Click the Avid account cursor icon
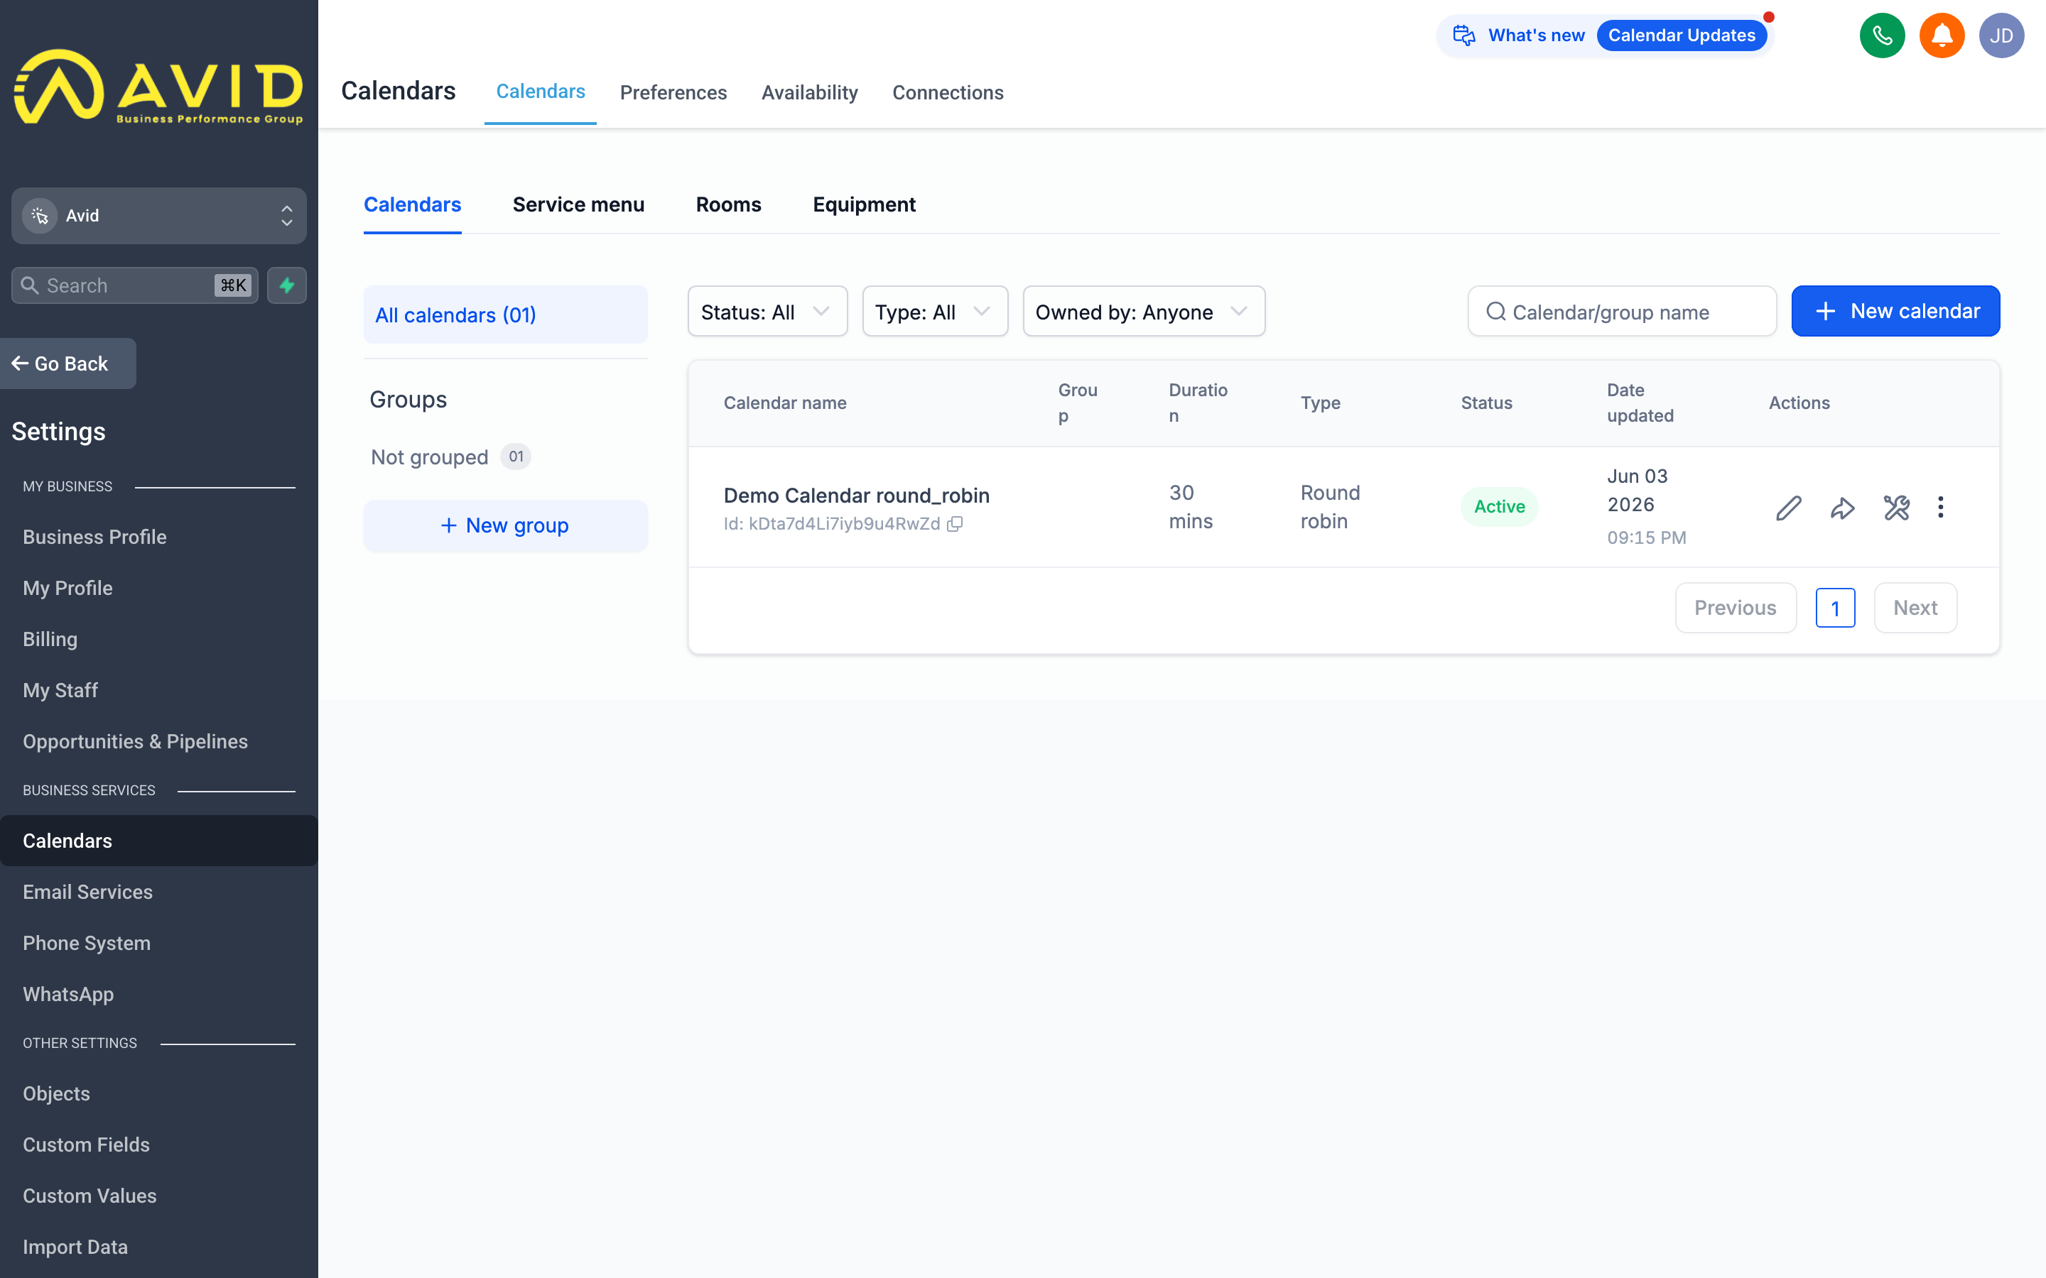This screenshot has width=2046, height=1278. click(40, 216)
